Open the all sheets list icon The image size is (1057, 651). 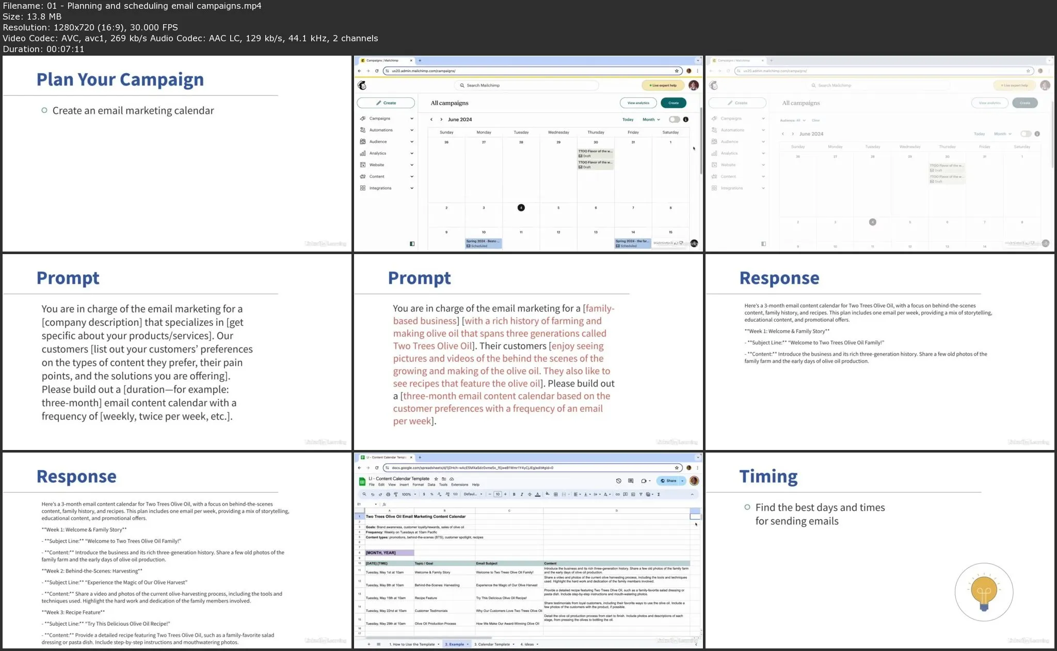click(x=378, y=644)
